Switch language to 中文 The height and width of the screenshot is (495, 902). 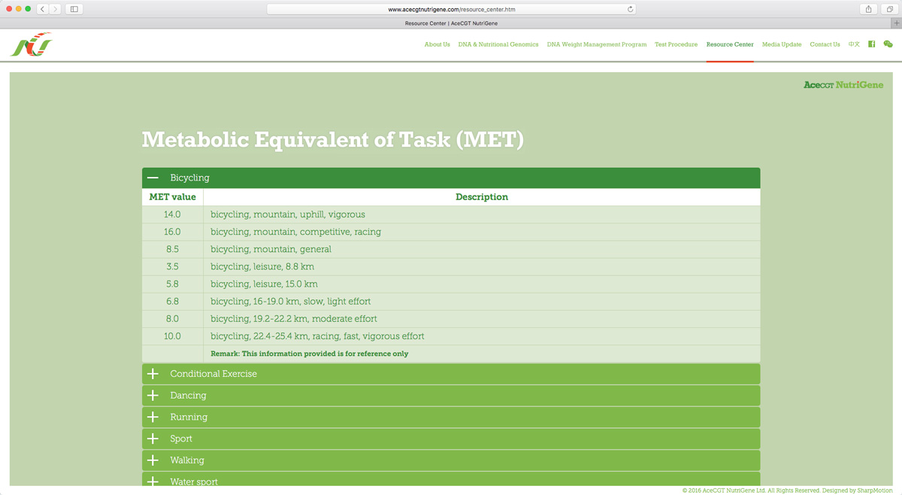click(x=854, y=44)
